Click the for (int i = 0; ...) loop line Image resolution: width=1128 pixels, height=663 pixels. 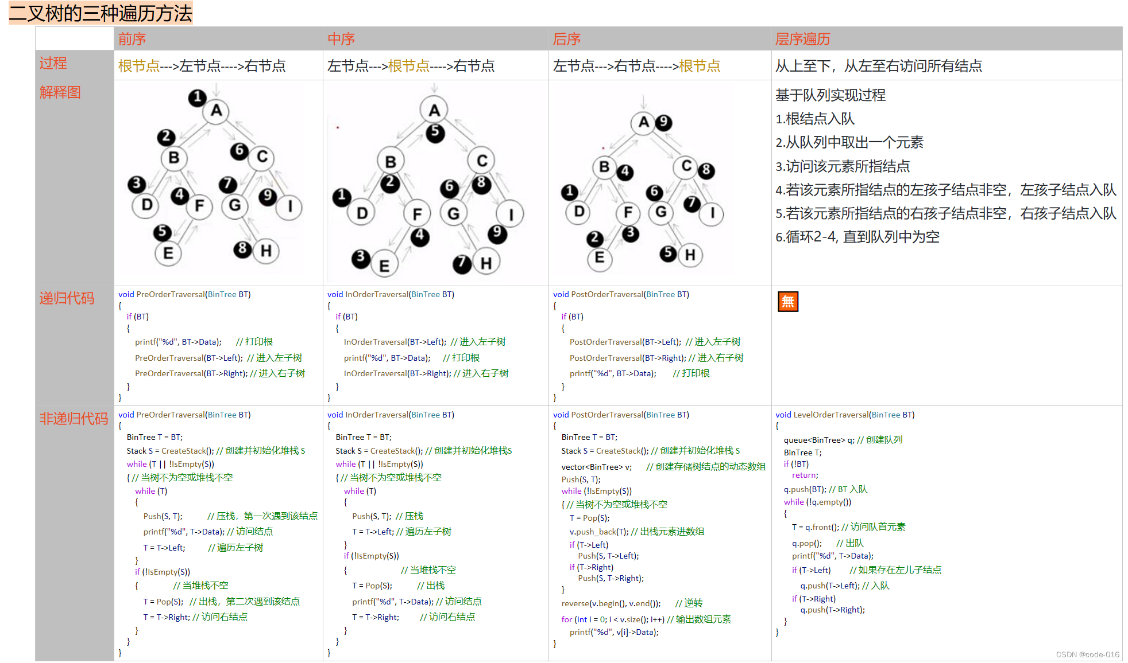(x=646, y=619)
